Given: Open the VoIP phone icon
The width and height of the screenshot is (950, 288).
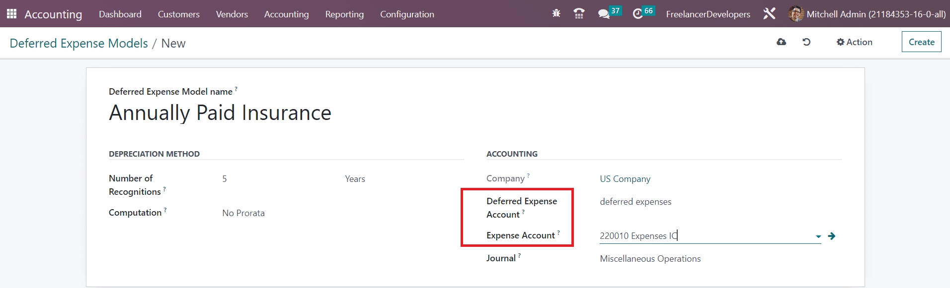Looking at the screenshot, I should 579,14.
